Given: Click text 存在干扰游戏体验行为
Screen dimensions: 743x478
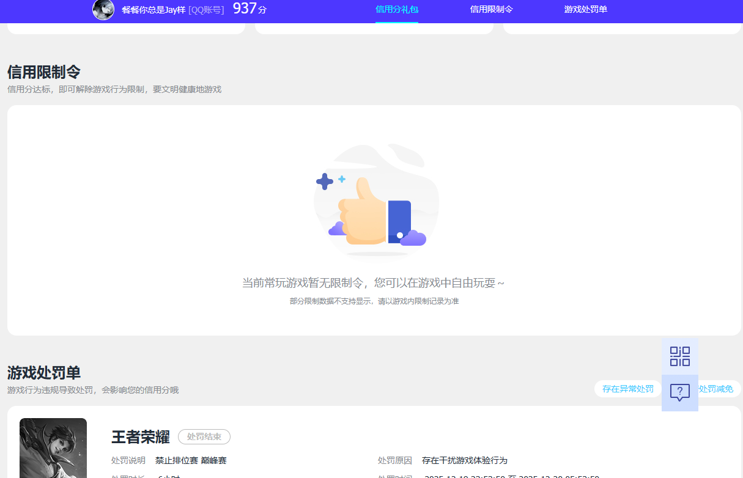Looking at the screenshot, I should (465, 460).
